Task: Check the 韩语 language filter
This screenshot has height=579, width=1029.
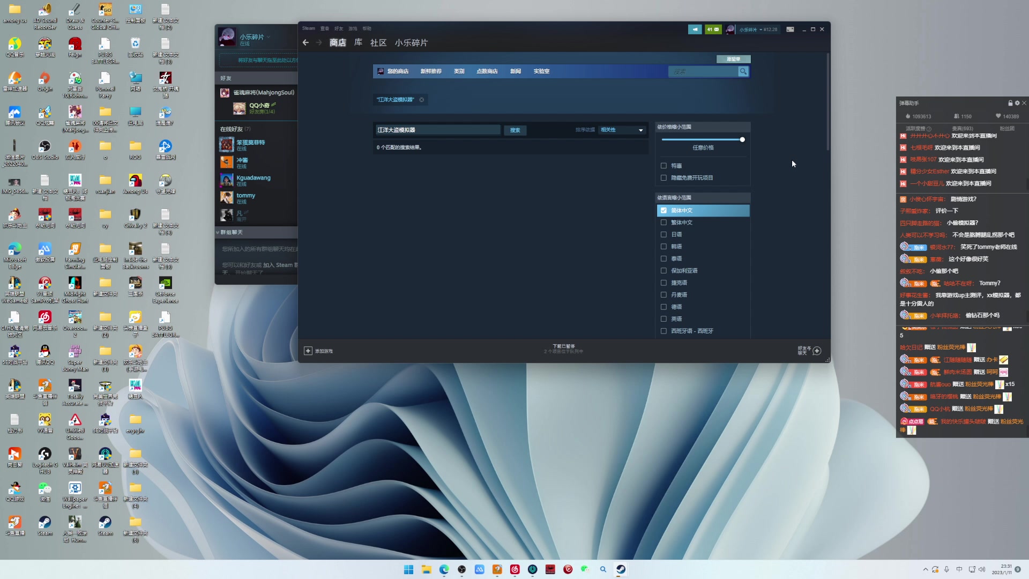Action: 663,247
